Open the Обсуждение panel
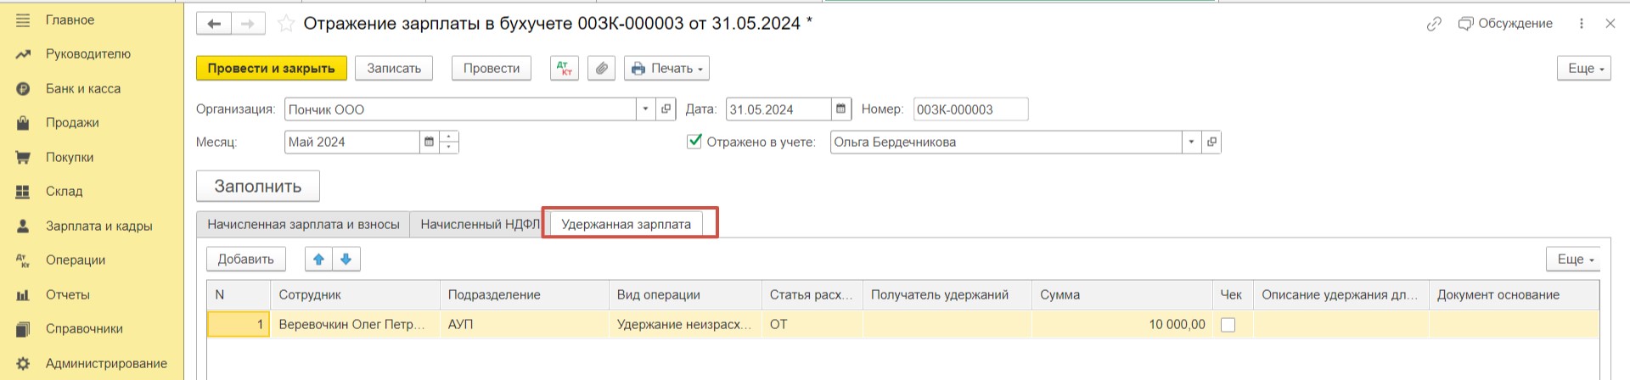 coord(1505,24)
